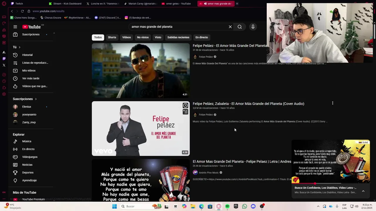This screenshot has height=211, width=376.
Task: Open Videojuegos in the Explorar section
Action: click(31, 157)
